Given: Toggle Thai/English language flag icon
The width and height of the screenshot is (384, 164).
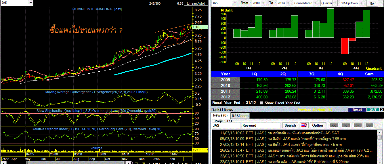Looking at the screenshot, I should [x=304, y=125].
